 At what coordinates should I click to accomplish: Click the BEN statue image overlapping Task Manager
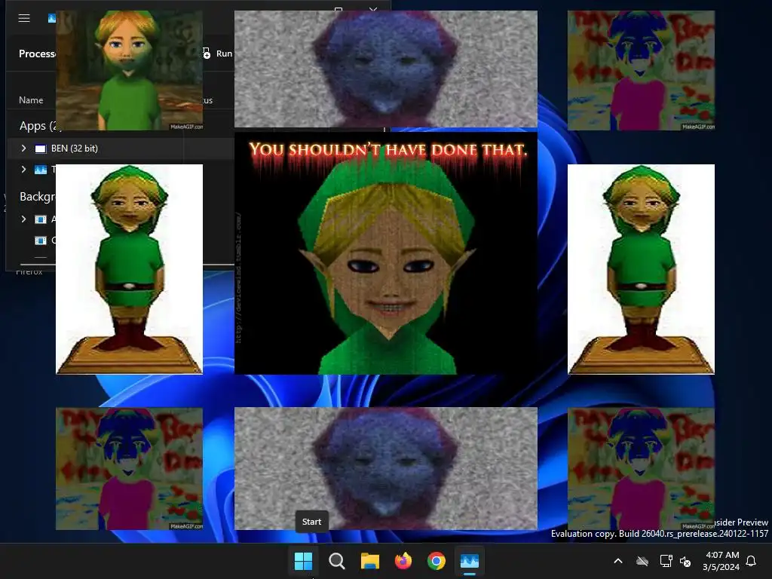tap(130, 269)
